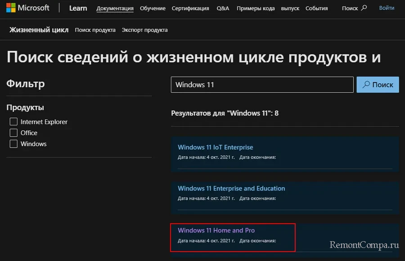Check the Office product filter

(13, 133)
